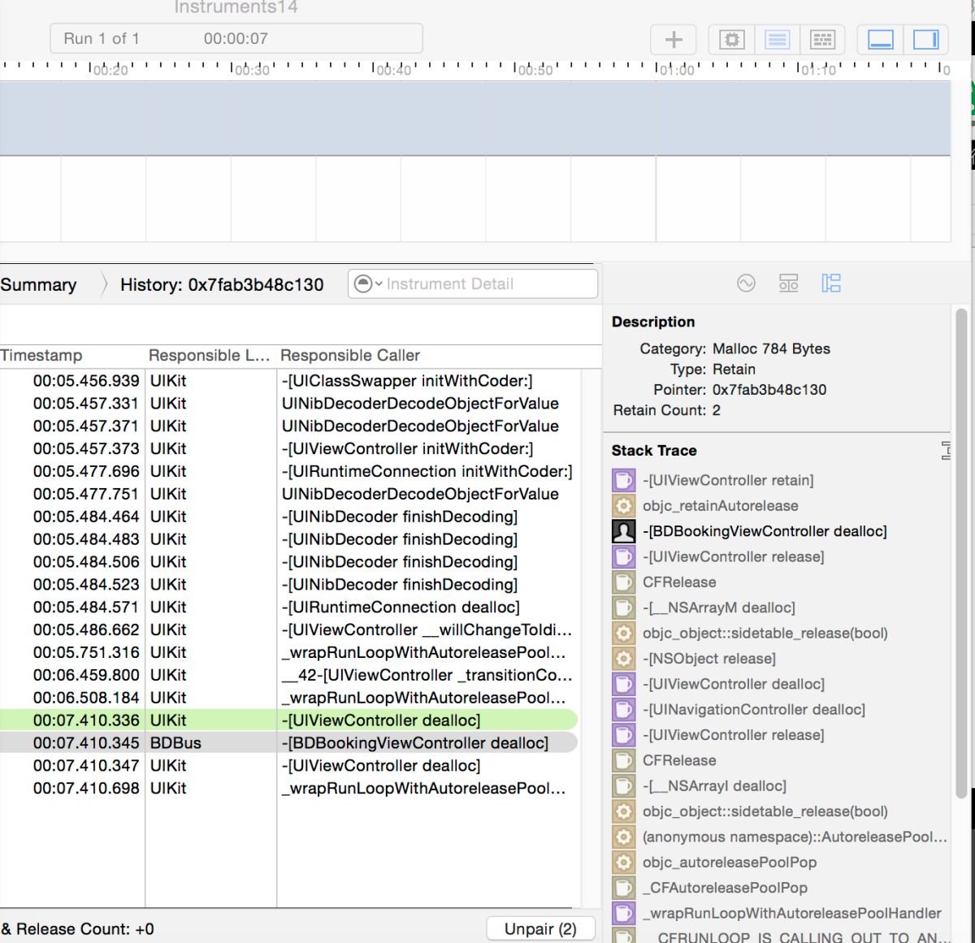975x943 pixels.
Task: Click the 00:30 mark on timeline ruler
Action: point(252,70)
